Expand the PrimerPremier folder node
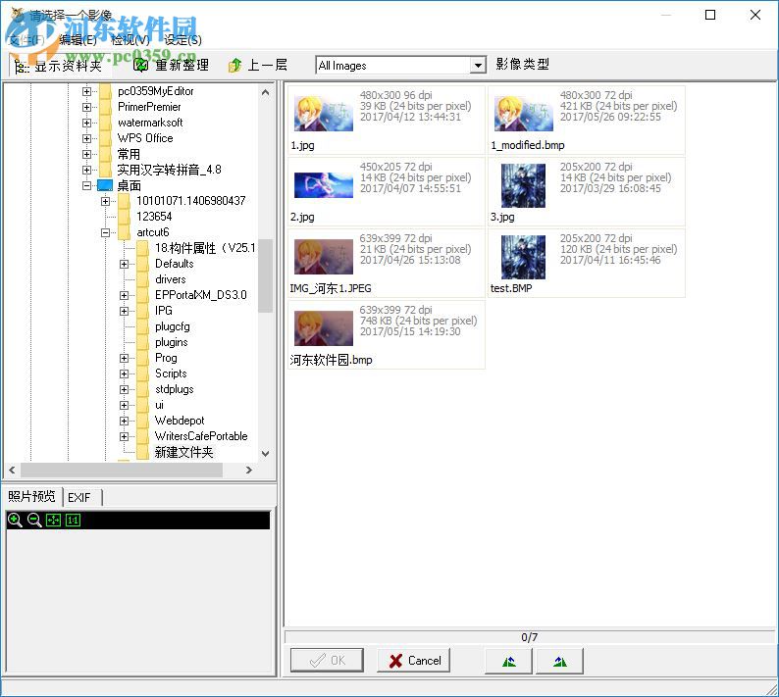The height and width of the screenshot is (697, 779). pyautogui.click(x=86, y=107)
